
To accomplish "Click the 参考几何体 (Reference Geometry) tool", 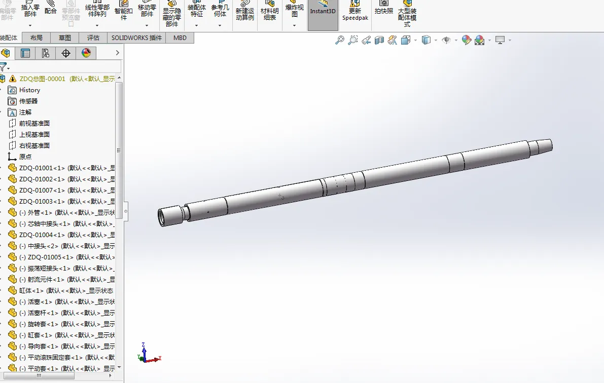I will click(220, 9).
